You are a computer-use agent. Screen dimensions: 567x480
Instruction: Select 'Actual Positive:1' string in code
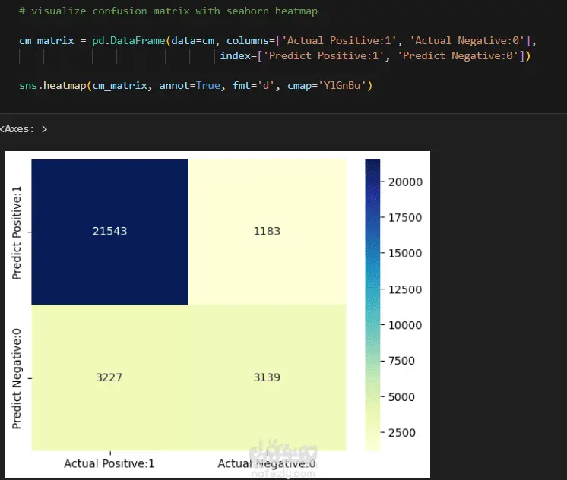point(339,40)
